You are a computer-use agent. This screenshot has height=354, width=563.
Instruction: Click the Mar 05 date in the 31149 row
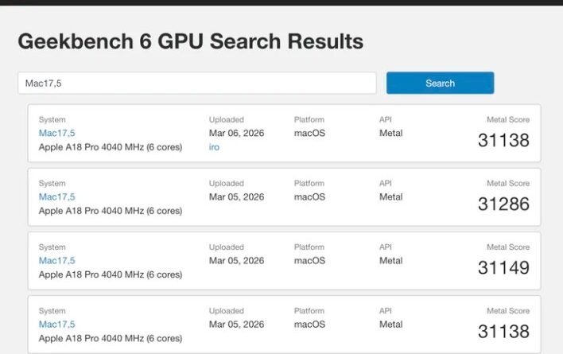click(x=236, y=260)
